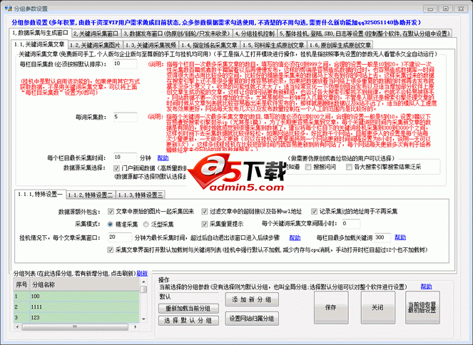
Task: Open 帮助 link beside 300 field
Action: (400, 237)
